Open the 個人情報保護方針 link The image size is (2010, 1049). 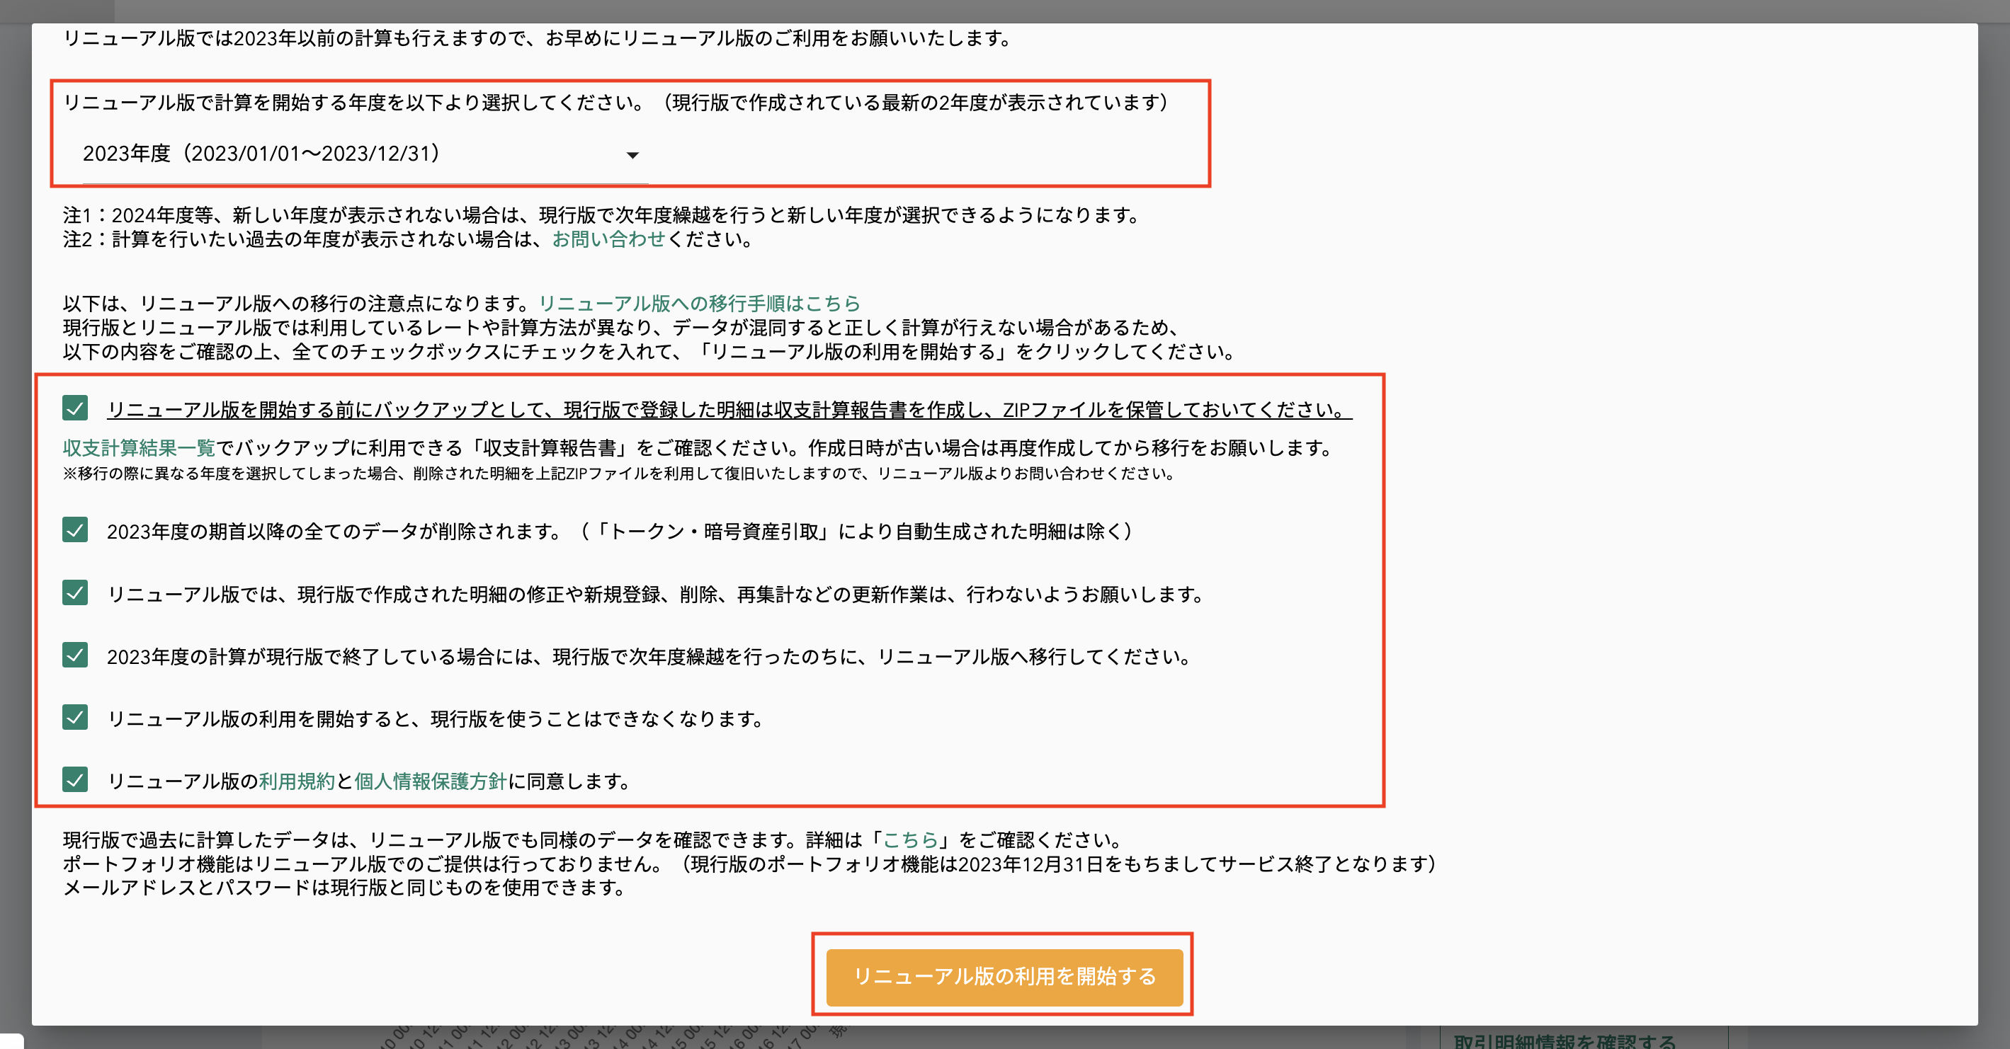click(x=431, y=781)
